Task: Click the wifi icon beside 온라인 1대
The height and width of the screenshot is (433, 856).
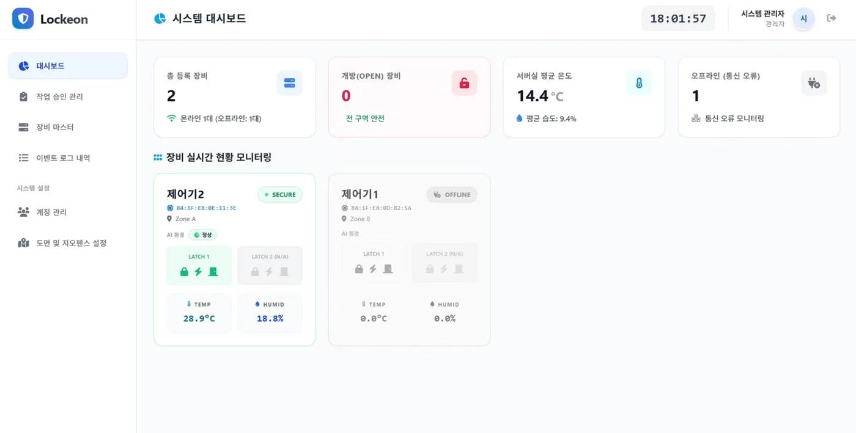Action: click(172, 118)
